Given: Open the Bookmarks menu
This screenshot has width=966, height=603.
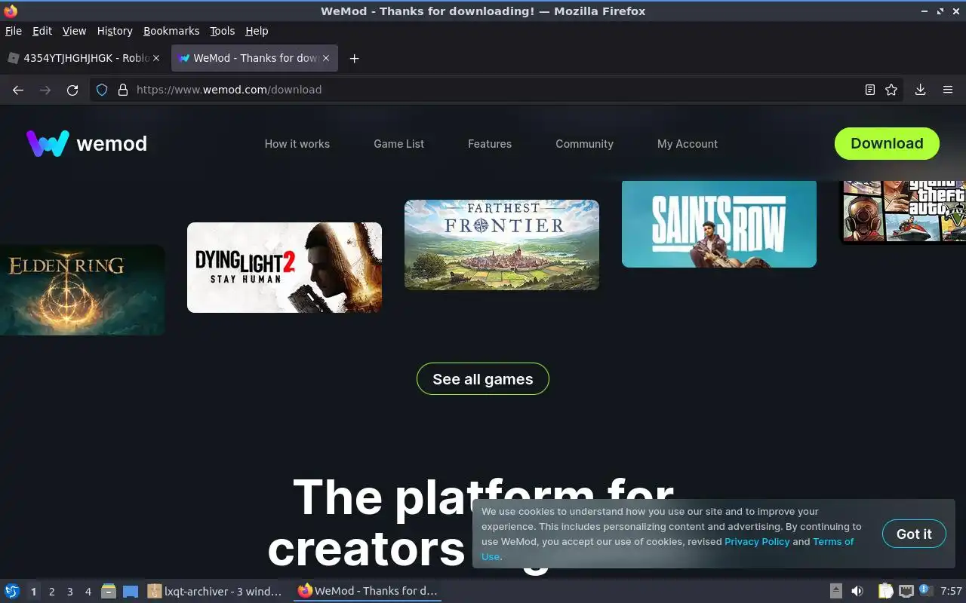Looking at the screenshot, I should [171, 31].
